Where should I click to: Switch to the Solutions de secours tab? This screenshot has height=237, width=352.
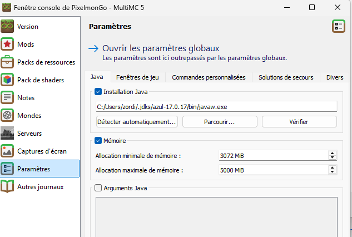286,77
